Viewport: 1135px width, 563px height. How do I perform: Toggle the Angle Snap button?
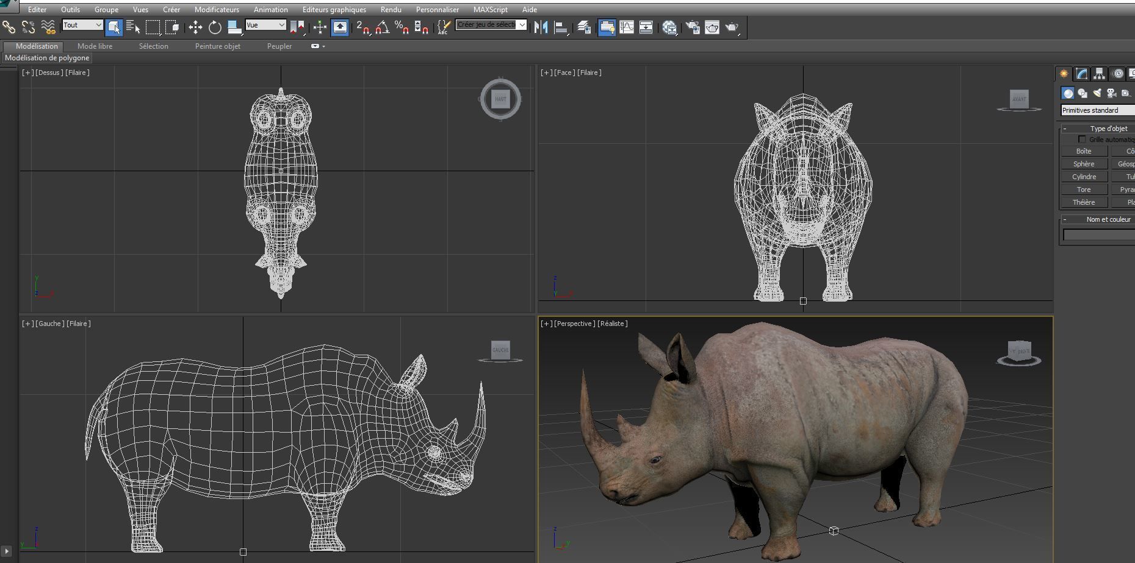383,27
